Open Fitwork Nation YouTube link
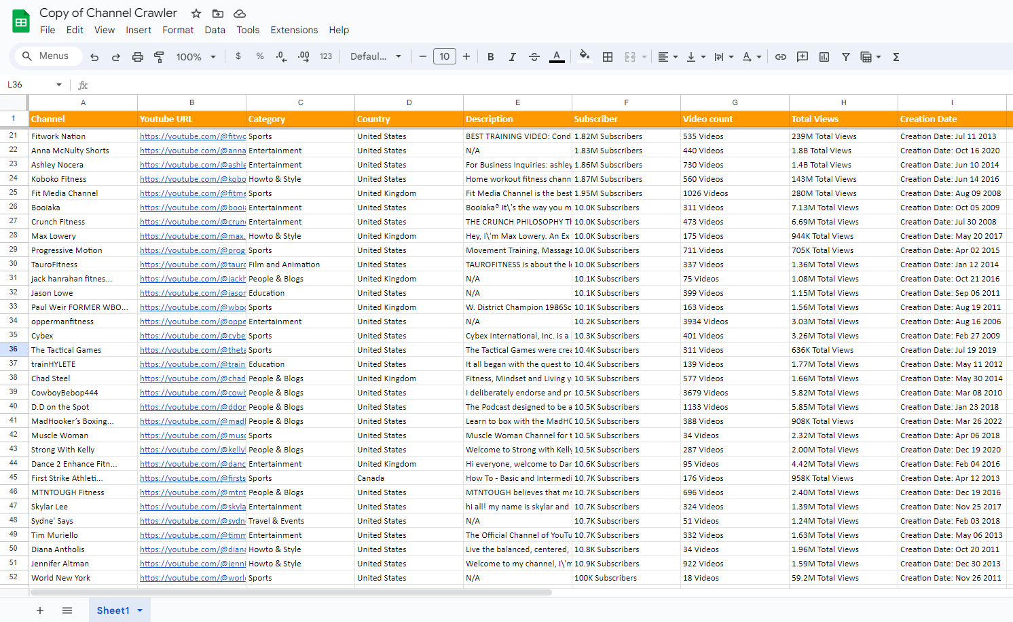This screenshot has width=1013, height=622. (x=193, y=136)
